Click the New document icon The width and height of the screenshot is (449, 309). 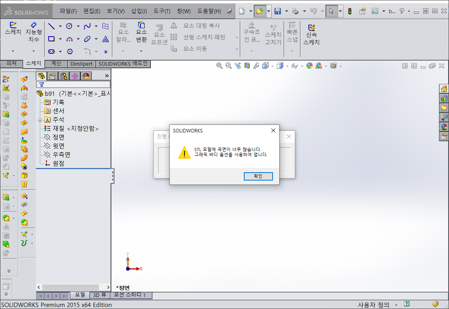[242, 11]
